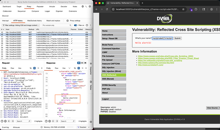Open the Extensions tab
This screenshot has width=220, height=130.
(x=73, y=11)
